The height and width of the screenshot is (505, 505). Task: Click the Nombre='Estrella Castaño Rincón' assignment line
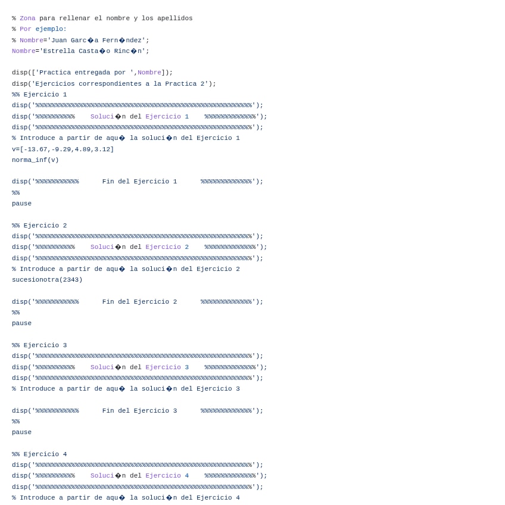tap(80, 51)
